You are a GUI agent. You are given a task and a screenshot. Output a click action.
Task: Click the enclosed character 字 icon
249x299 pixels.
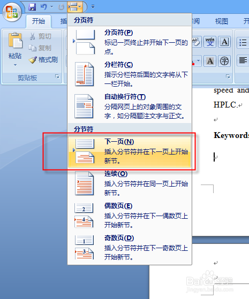point(224,61)
